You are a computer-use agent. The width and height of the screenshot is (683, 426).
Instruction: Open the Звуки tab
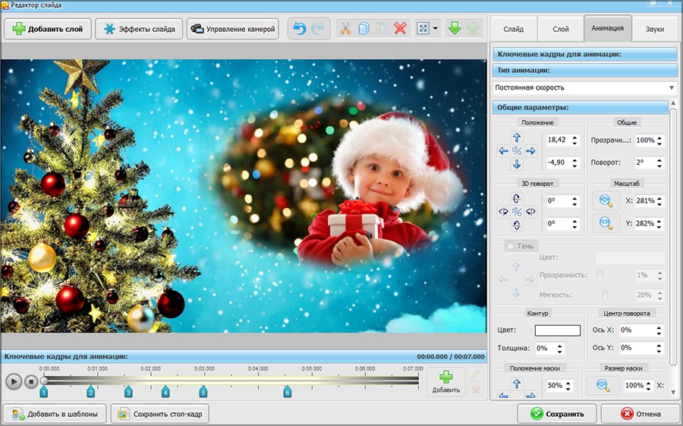click(x=655, y=29)
